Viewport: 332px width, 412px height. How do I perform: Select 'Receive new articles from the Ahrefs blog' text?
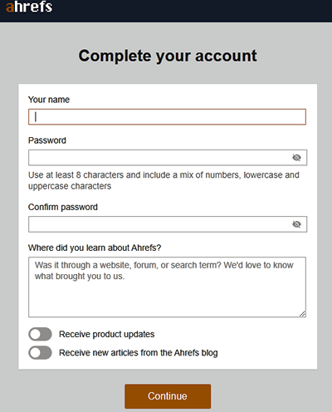click(139, 353)
